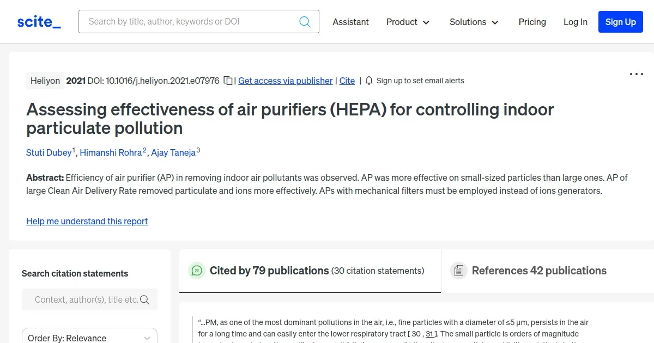Click the References document icon

pos(459,271)
